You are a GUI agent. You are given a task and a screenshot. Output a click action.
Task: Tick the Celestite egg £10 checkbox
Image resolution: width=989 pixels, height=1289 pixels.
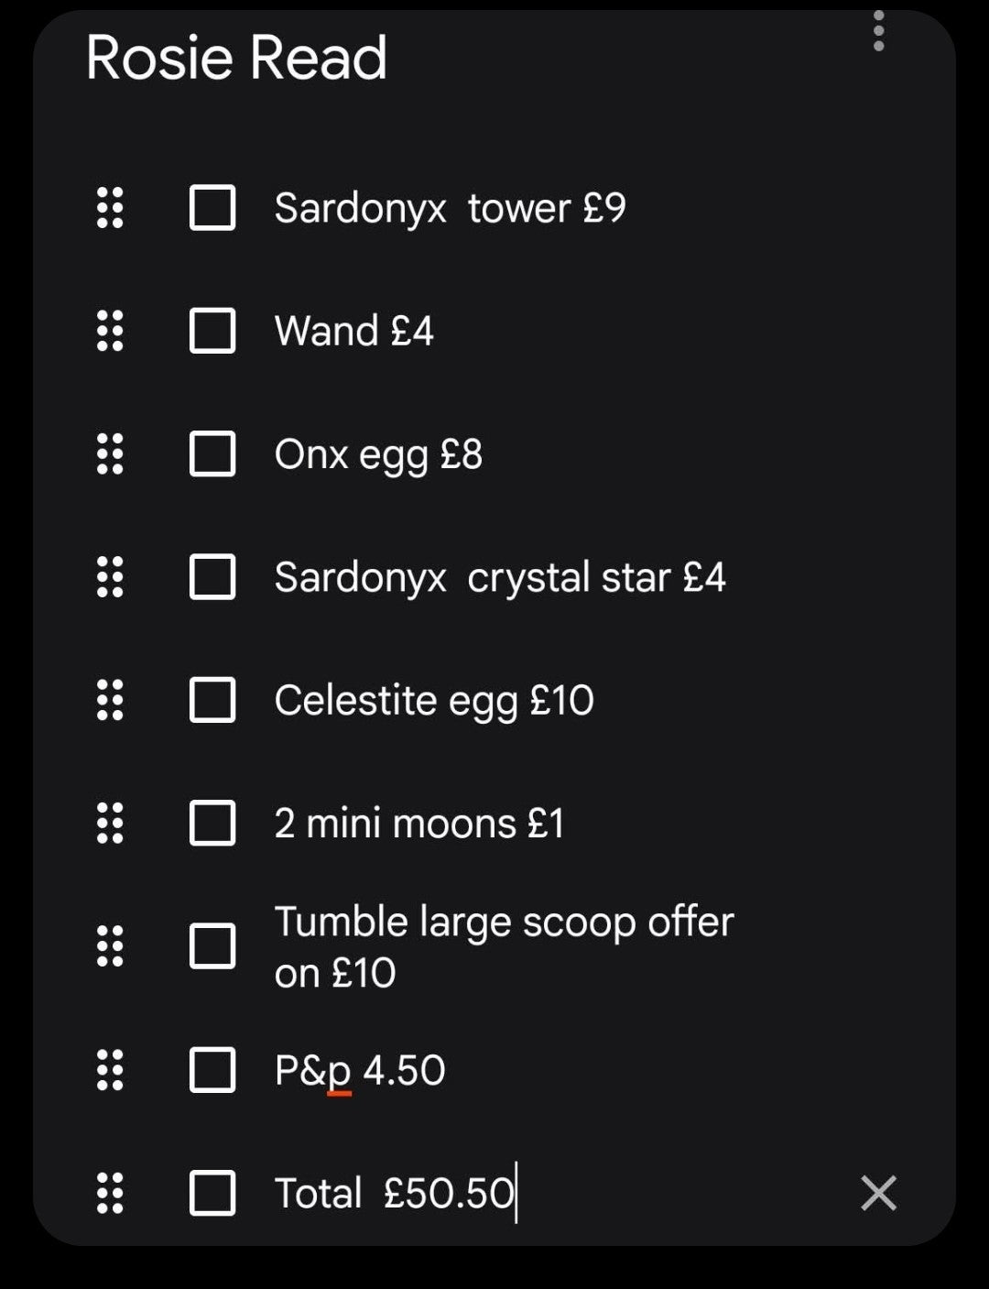pos(212,700)
